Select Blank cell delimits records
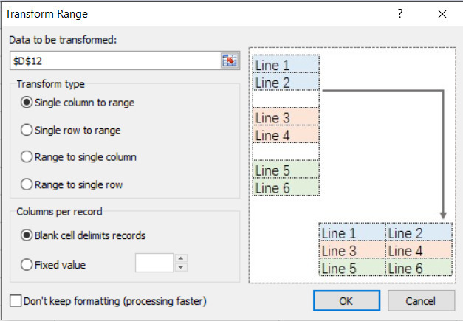Viewport: 463px width, 321px height. [27, 236]
